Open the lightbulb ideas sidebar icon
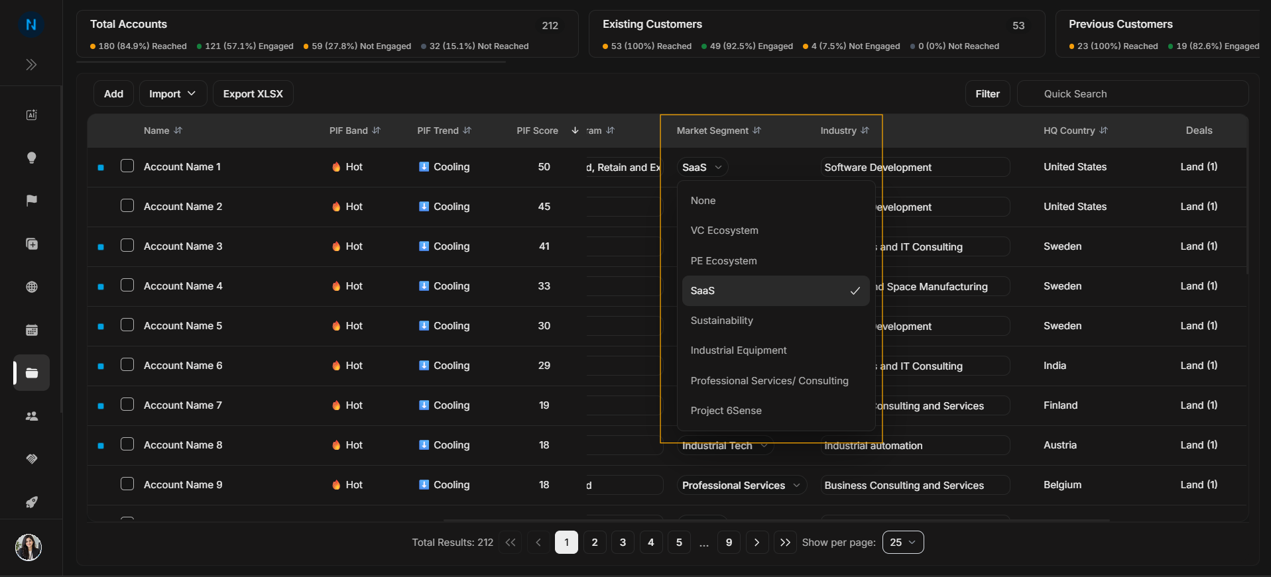The width and height of the screenshot is (1271, 577). (x=31, y=158)
